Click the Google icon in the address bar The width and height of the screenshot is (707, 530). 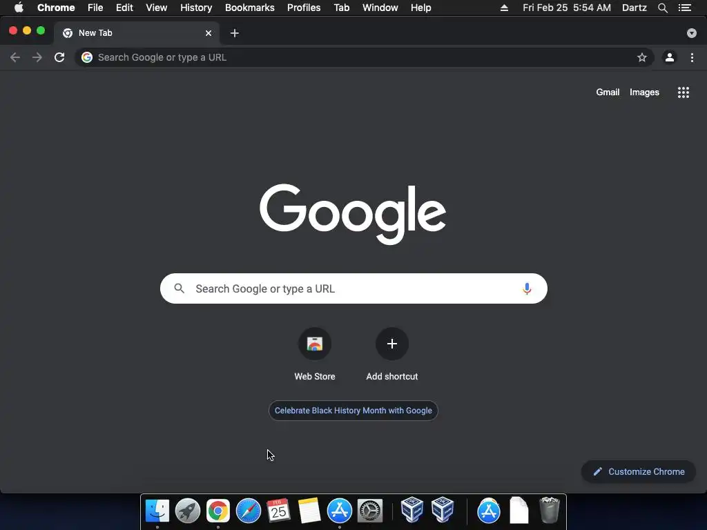tap(87, 57)
